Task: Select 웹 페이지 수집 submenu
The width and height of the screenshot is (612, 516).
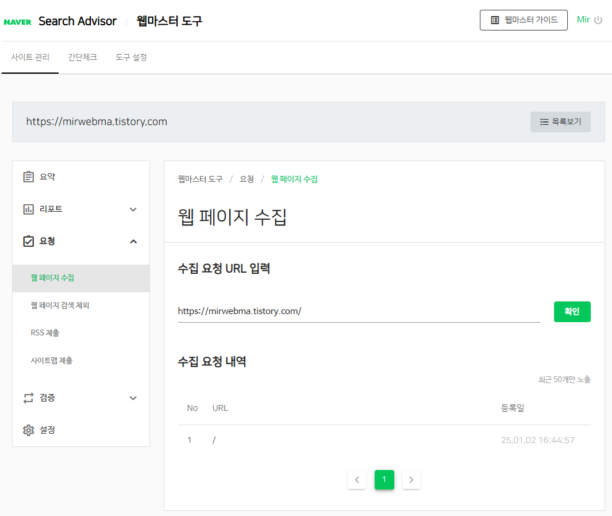Action: (81, 278)
